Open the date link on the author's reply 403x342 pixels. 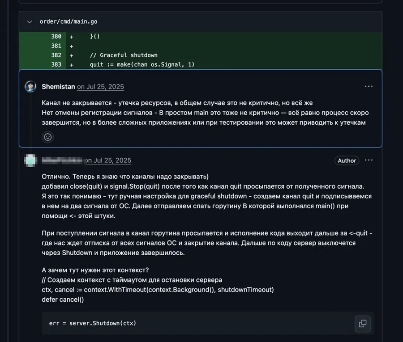tap(108, 160)
